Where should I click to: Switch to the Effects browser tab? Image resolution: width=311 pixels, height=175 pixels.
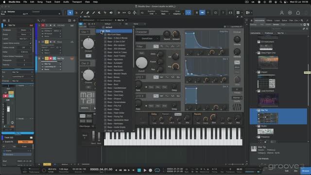click(269, 20)
